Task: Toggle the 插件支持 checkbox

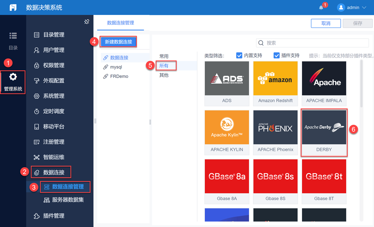Action: click(x=276, y=55)
